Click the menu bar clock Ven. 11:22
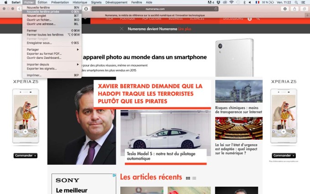 coord(284,2)
